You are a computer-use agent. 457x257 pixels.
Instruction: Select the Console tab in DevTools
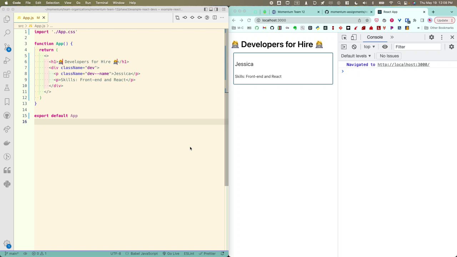(375, 37)
